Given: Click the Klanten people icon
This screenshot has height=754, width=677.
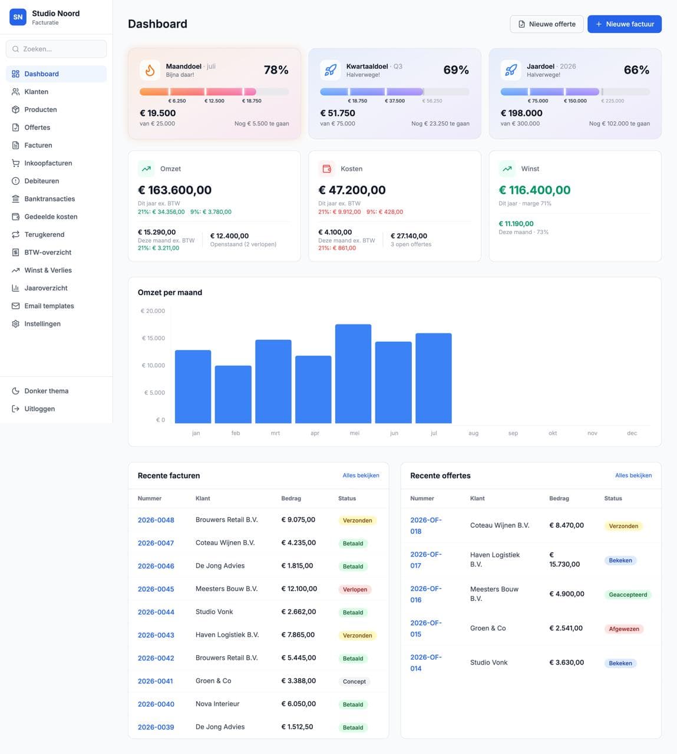Looking at the screenshot, I should pos(16,92).
